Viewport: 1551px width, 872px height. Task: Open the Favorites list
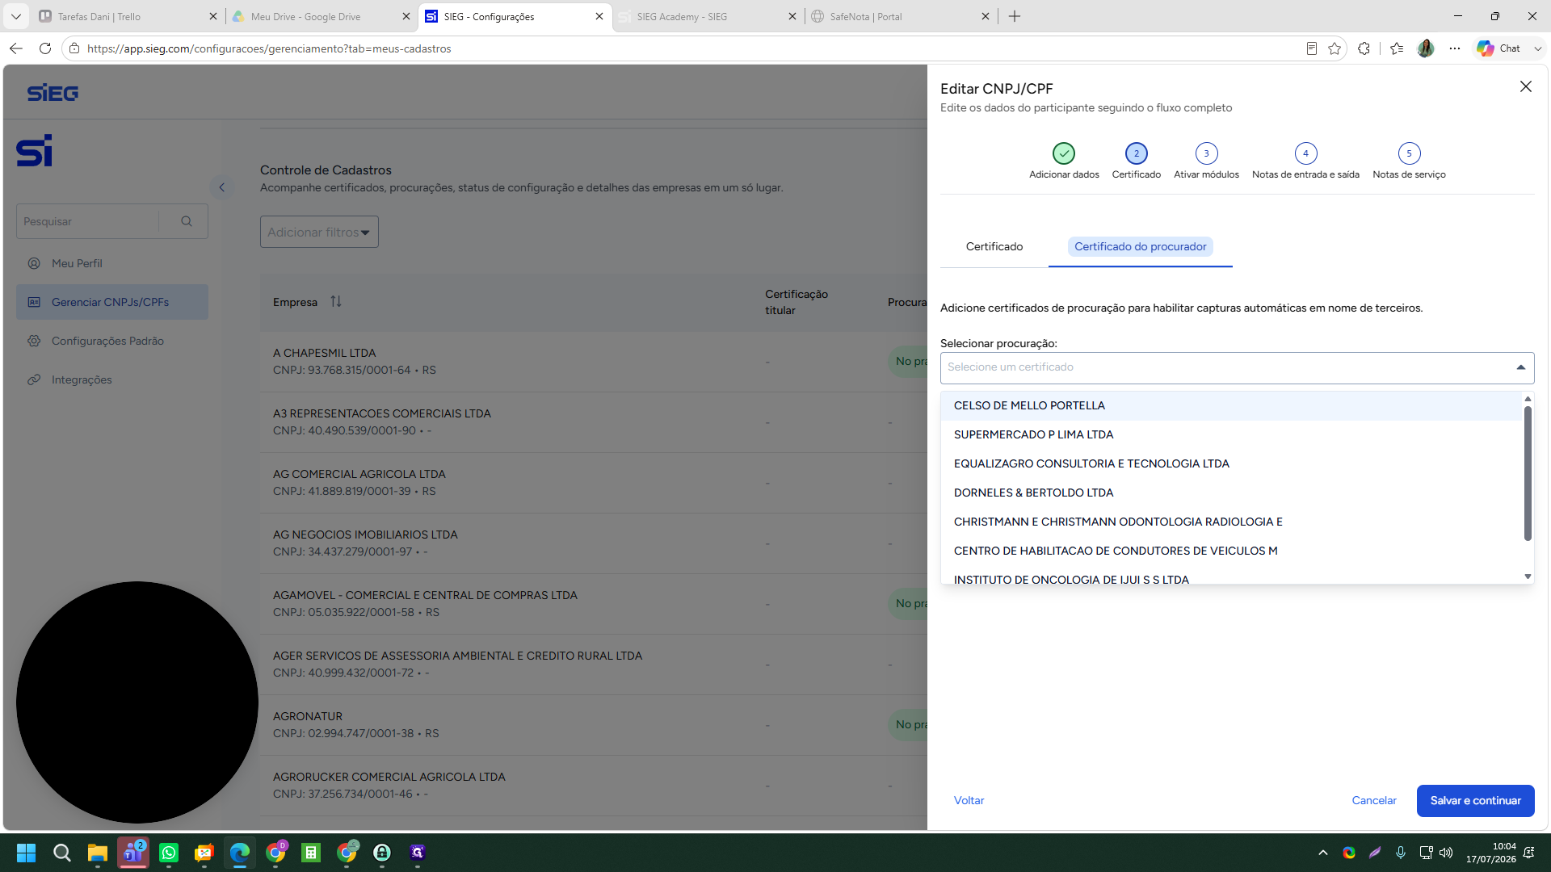pyautogui.click(x=1397, y=48)
